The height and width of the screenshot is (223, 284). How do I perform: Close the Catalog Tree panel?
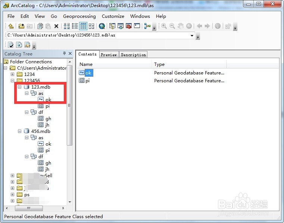tap(70, 54)
